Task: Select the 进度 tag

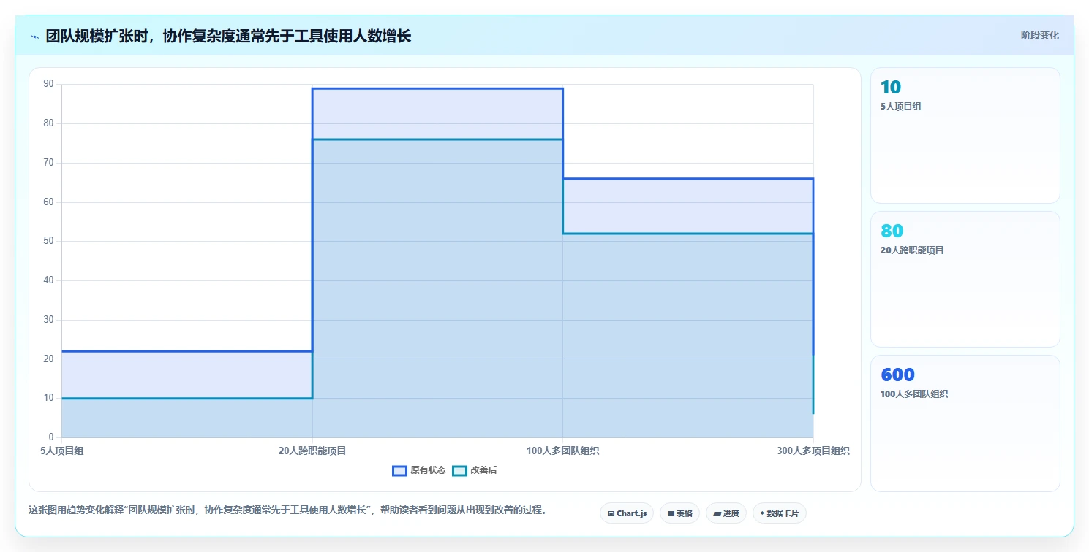Action: [x=726, y=513]
